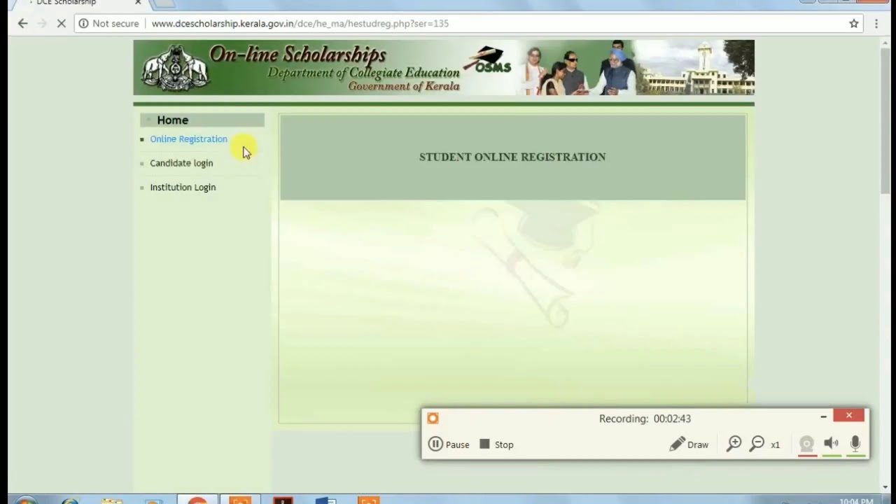This screenshot has height=504, width=896.
Task: Click the building photo in the banner
Action: [x=696, y=68]
